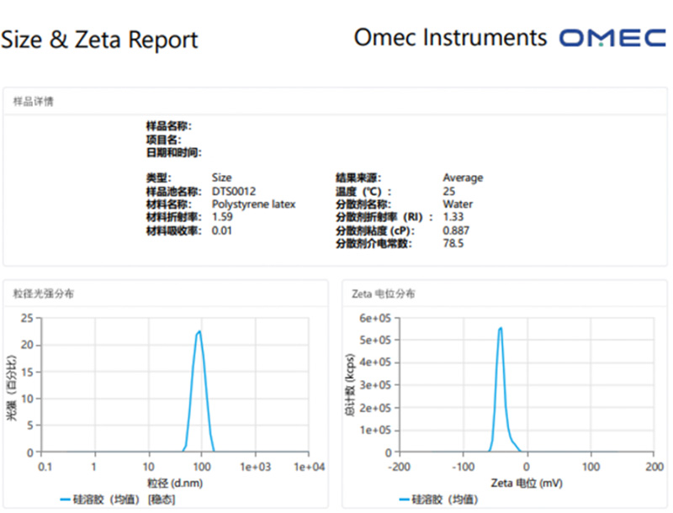Click the OMEC logo
673x513 pixels.
point(614,39)
